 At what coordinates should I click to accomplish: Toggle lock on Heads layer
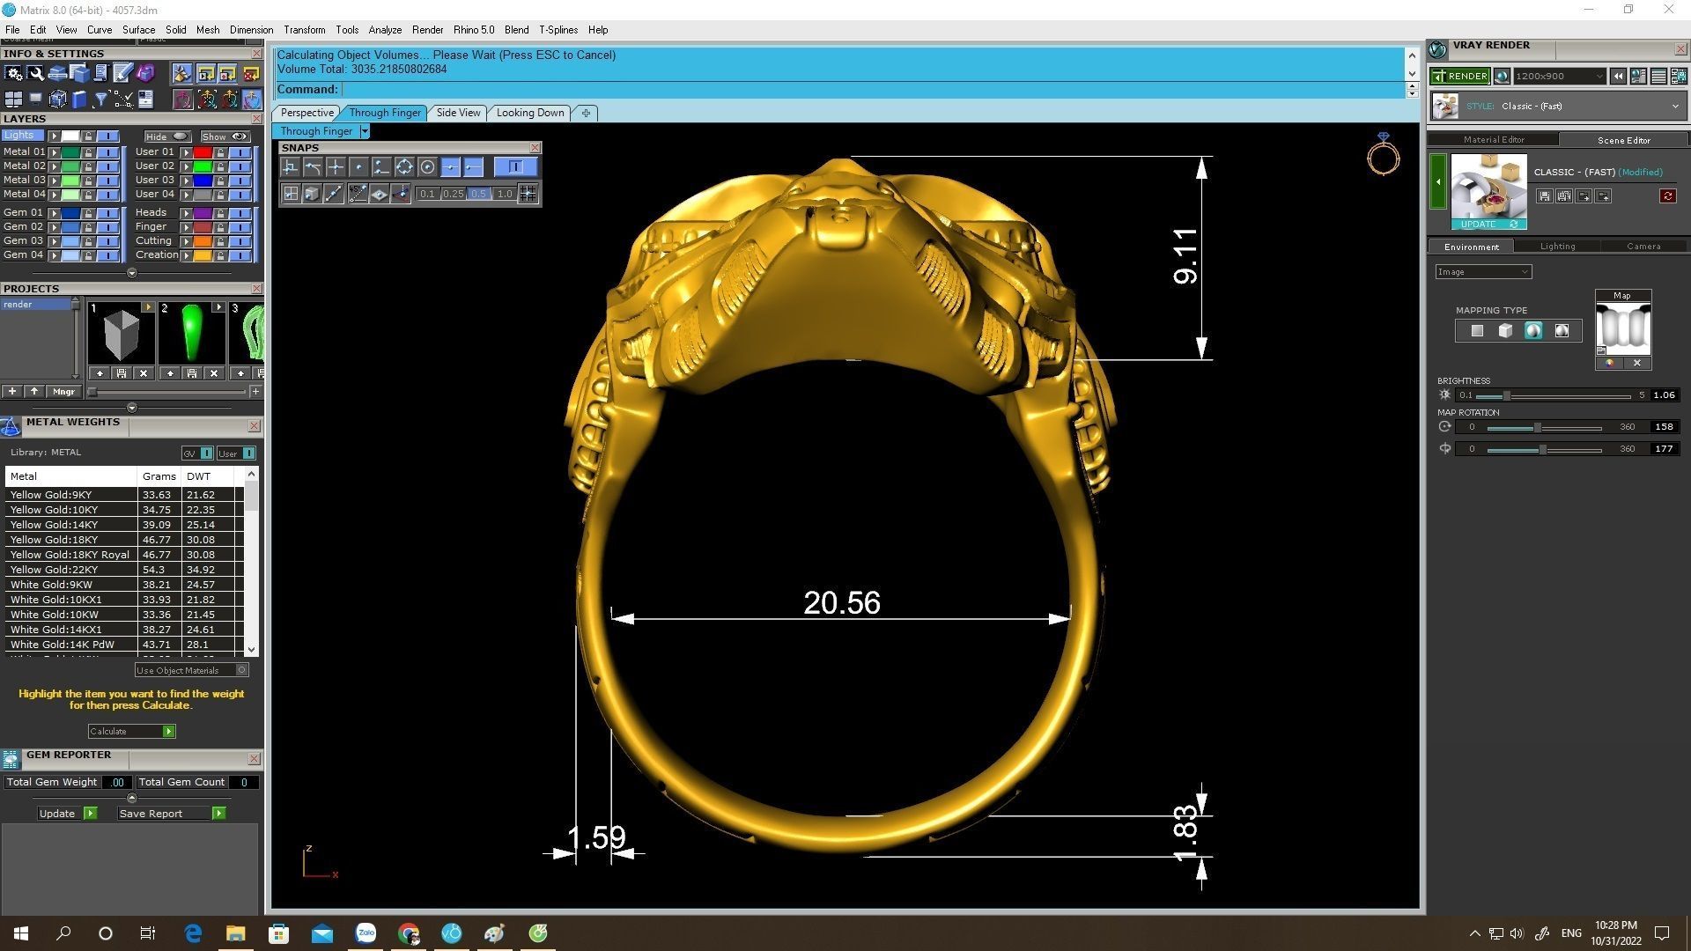[220, 213]
